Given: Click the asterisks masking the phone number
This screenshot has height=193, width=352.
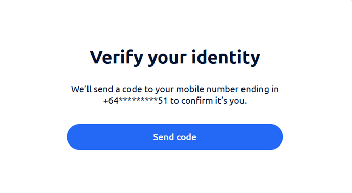Looking at the screenshot, I should (x=138, y=99).
